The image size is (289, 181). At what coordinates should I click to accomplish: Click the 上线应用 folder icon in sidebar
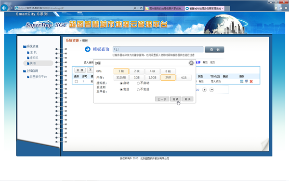[x=25, y=71]
